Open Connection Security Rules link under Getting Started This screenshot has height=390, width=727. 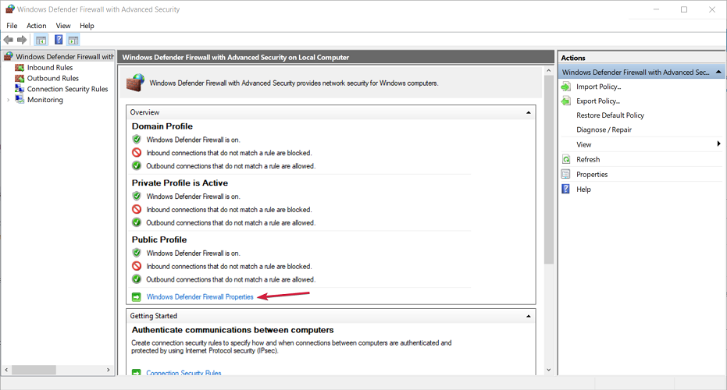click(x=184, y=372)
